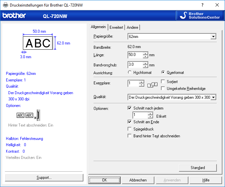Click the collate pages illustration icon

click(x=152, y=85)
